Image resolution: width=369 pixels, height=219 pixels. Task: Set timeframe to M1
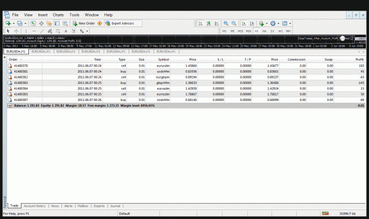(224, 31)
